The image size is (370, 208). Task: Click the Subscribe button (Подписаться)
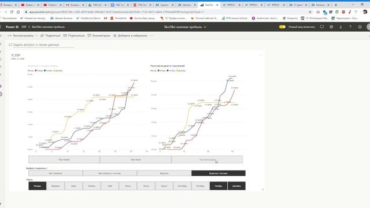click(74, 36)
